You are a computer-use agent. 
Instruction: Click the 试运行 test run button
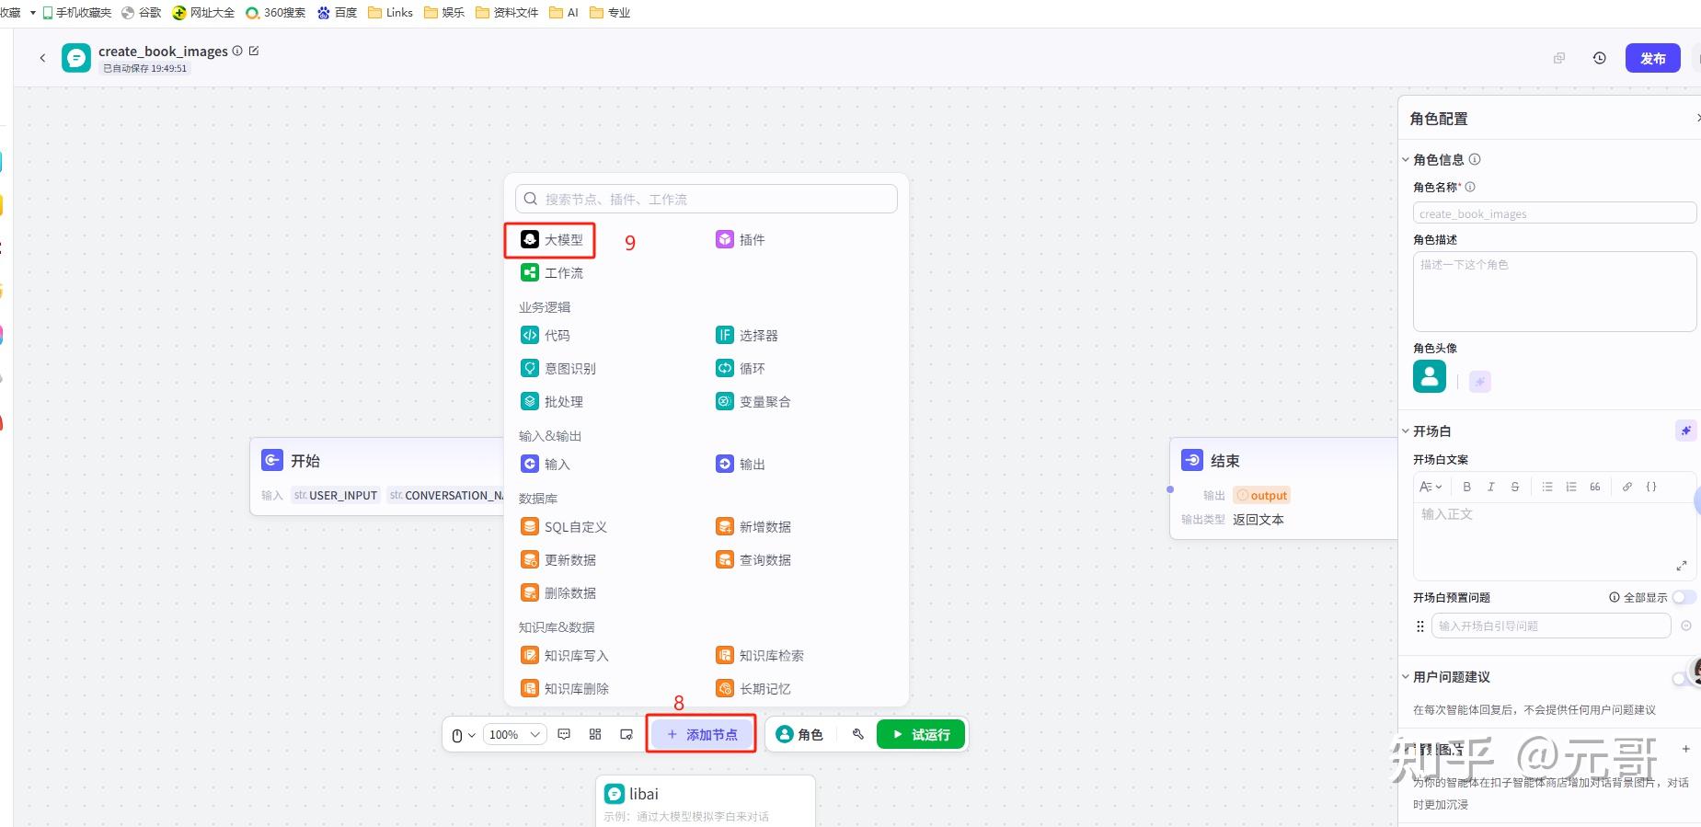tap(921, 734)
